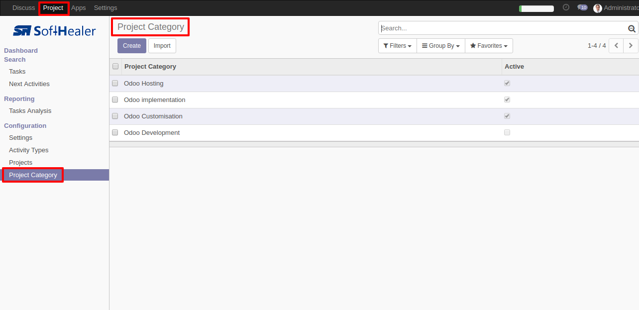The height and width of the screenshot is (310, 639).
Task: Open the Discuss menu
Action: [x=24, y=8]
